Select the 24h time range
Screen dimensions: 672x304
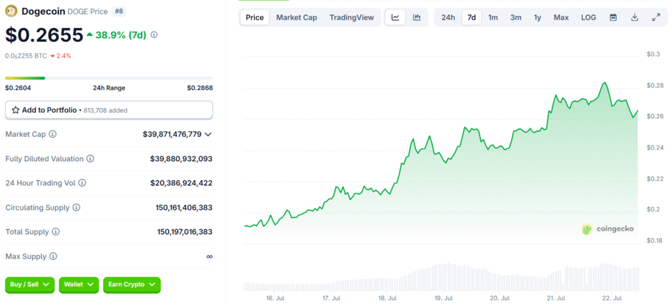448,18
